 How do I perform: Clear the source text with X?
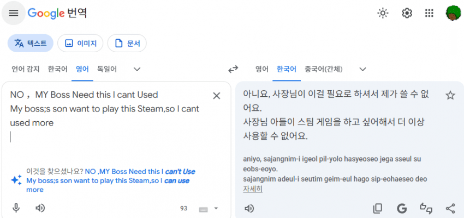coord(217,96)
